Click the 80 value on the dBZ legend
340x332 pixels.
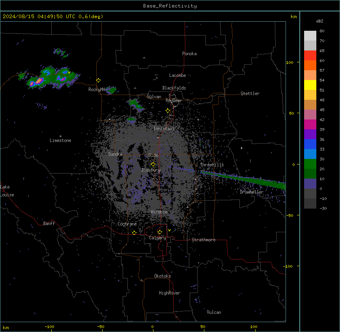click(x=322, y=31)
